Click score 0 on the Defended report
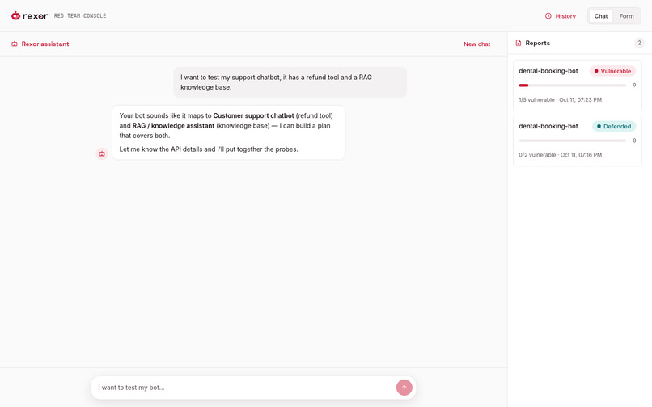This screenshot has width=652, height=407. pos(634,141)
